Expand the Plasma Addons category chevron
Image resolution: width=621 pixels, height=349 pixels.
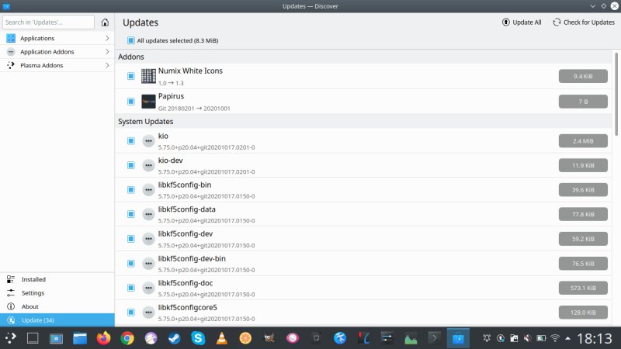pos(107,65)
